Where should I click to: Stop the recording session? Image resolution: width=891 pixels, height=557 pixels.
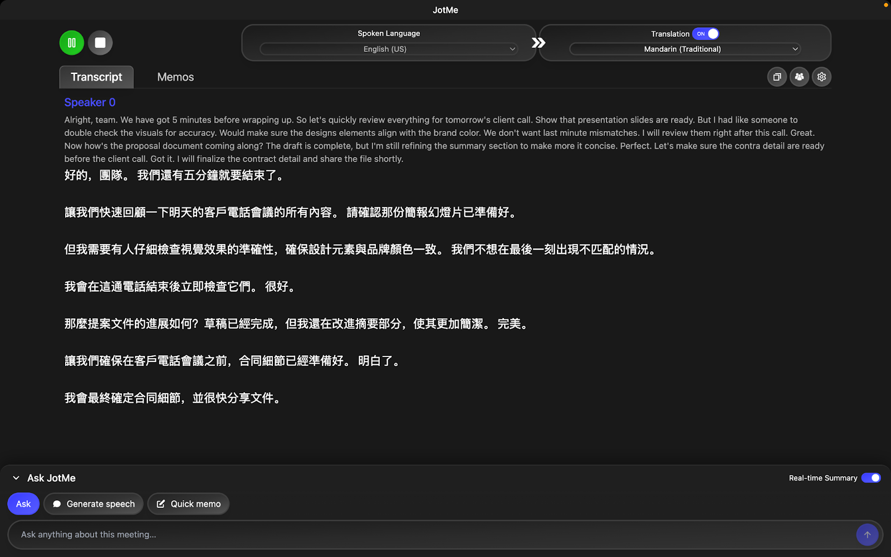100,42
